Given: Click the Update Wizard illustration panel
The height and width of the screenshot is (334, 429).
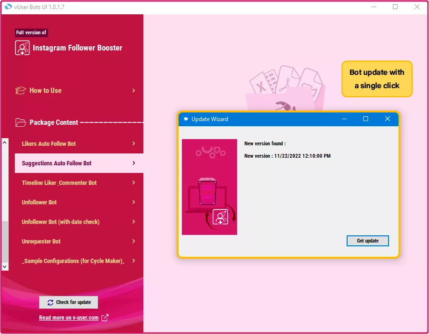Looking at the screenshot, I should pos(210,187).
